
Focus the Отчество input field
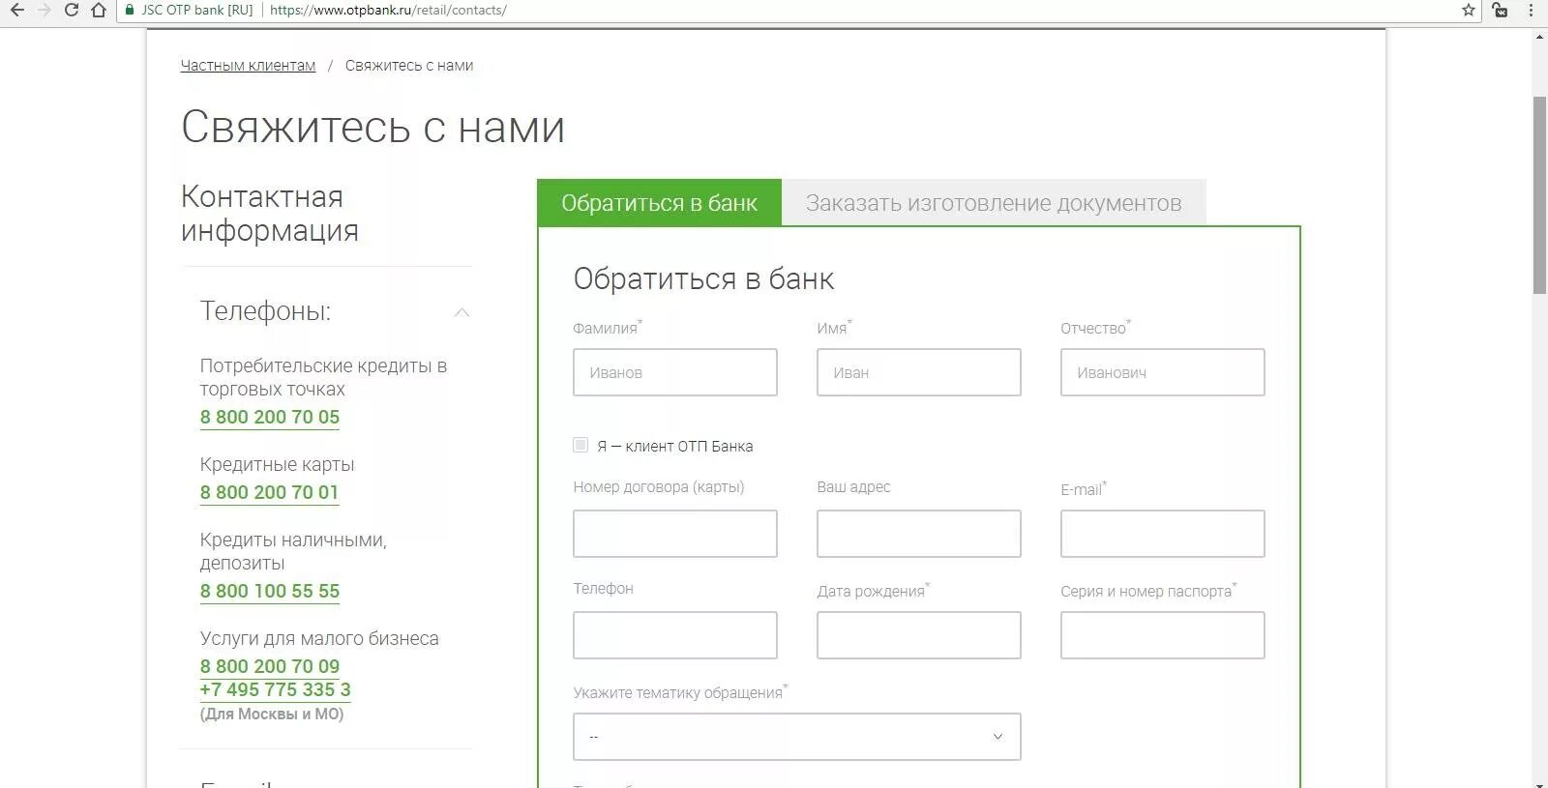(1163, 372)
